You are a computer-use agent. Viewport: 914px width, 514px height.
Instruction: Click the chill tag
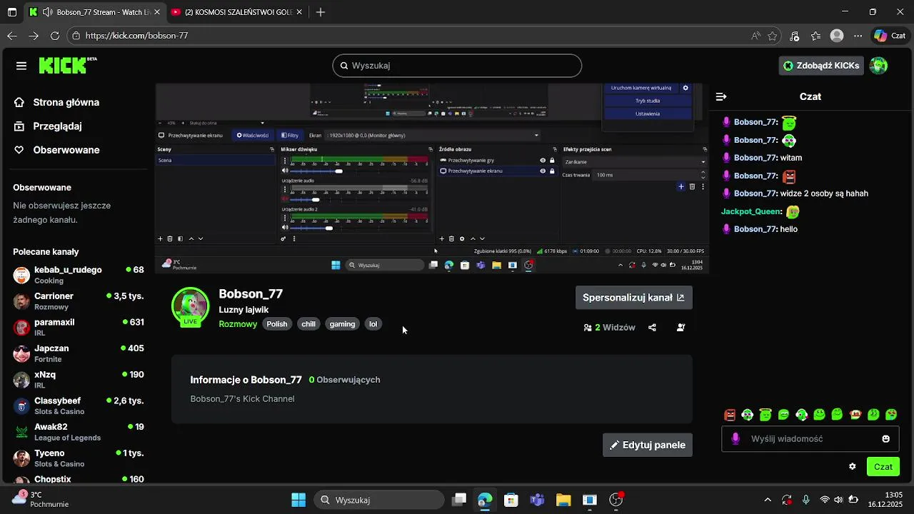pyautogui.click(x=308, y=324)
